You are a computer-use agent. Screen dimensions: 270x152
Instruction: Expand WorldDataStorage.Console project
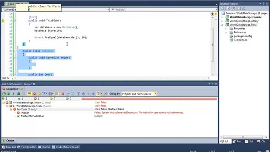(222, 17)
